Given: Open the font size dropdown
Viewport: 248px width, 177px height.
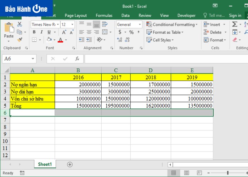Looking at the screenshot, I should click(x=72, y=24).
